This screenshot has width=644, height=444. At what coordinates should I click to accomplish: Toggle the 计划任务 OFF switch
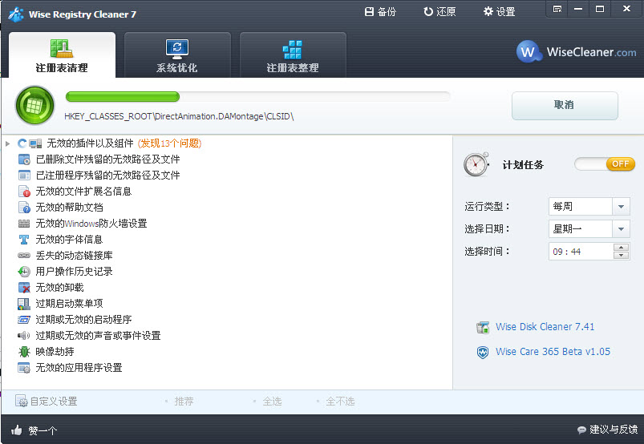click(x=605, y=163)
